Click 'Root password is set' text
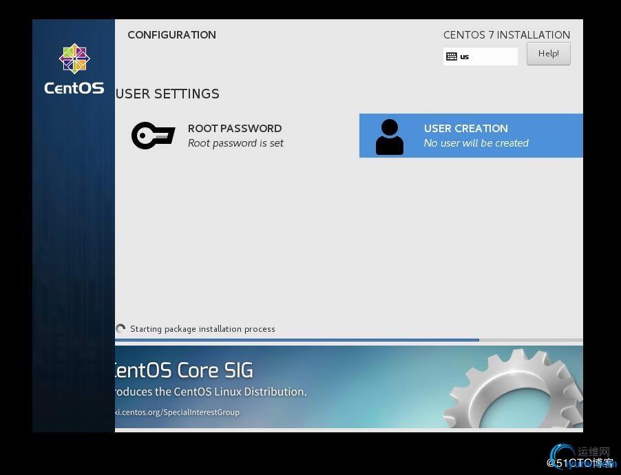This screenshot has height=475, width=621. coord(235,143)
